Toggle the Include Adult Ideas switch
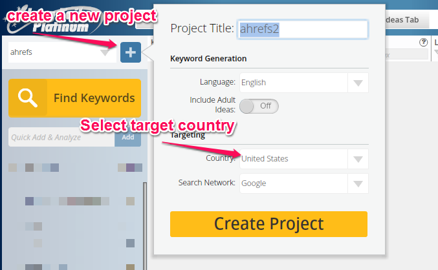The height and width of the screenshot is (270, 438). pyautogui.click(x=259, y=106)
